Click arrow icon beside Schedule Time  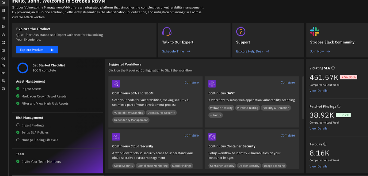click(x=188, y=51)
